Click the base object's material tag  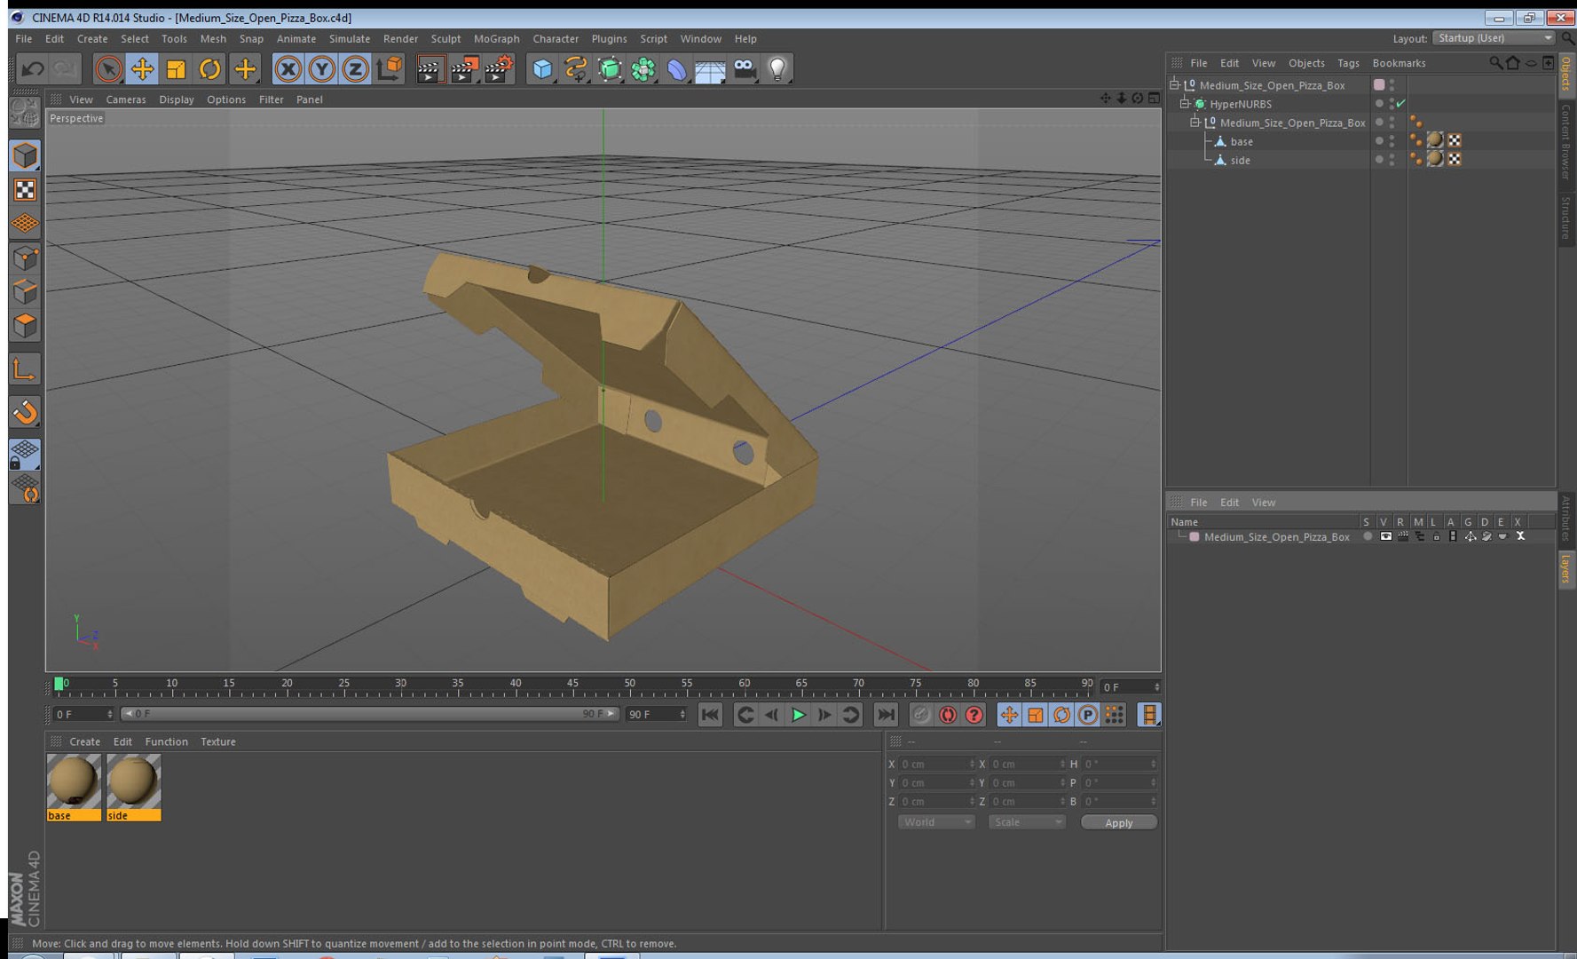[1435, 140]
